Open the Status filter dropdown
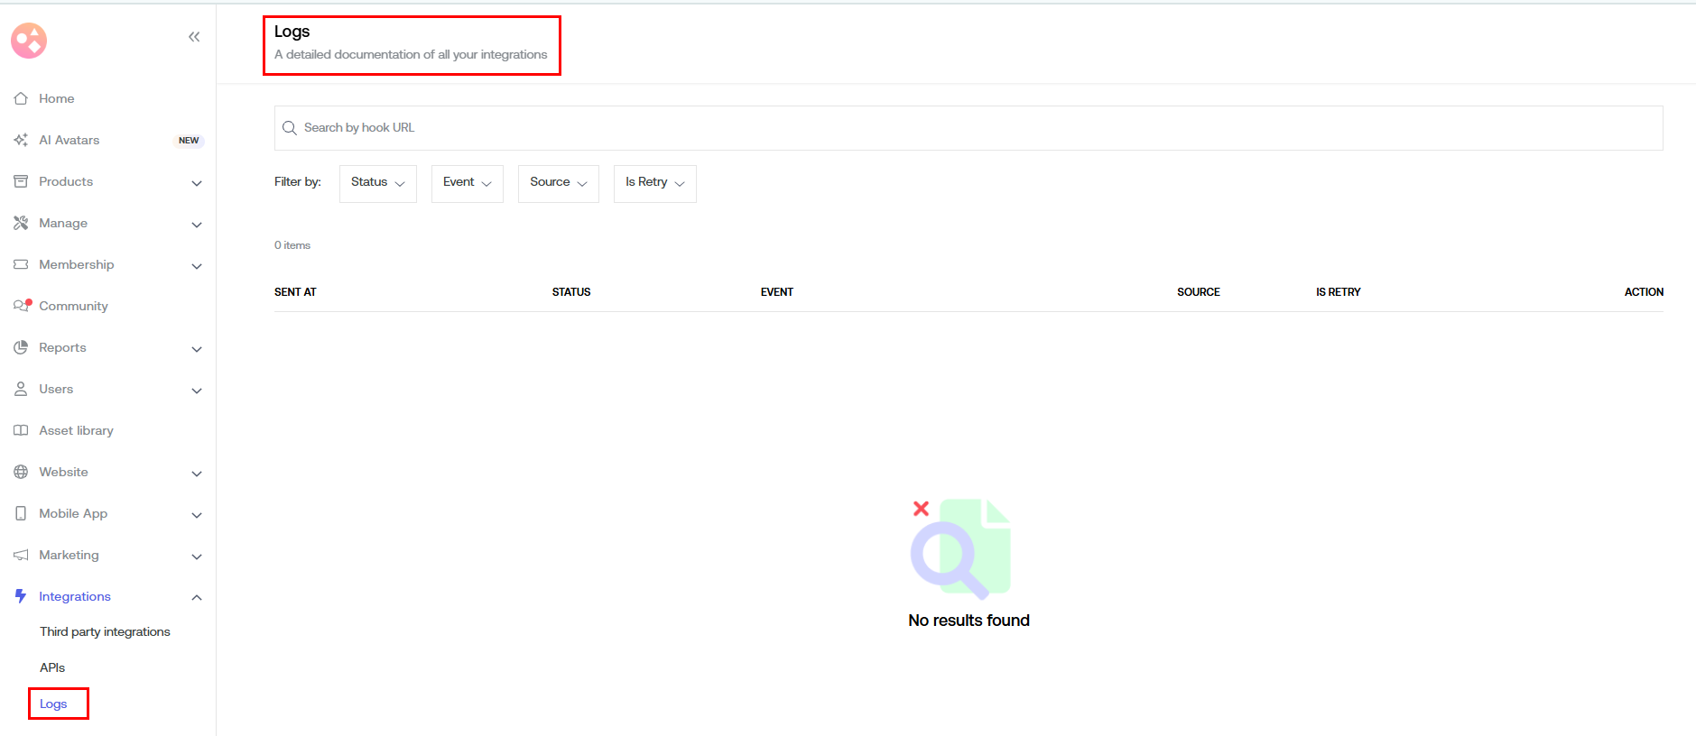 click(377, 183)
